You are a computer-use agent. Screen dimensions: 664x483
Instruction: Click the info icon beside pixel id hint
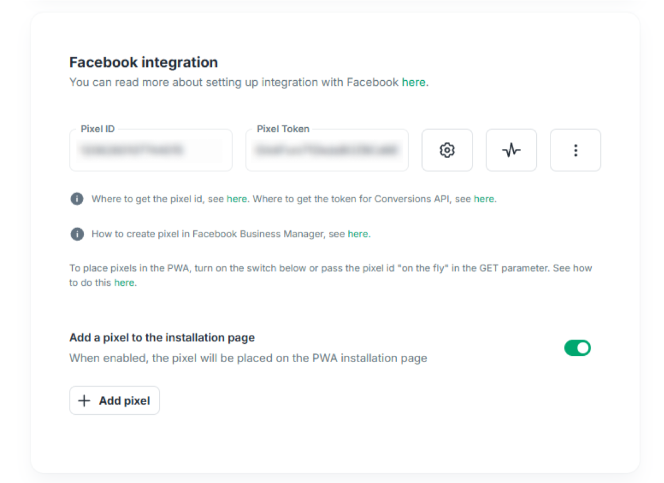[x=77, y=199]
